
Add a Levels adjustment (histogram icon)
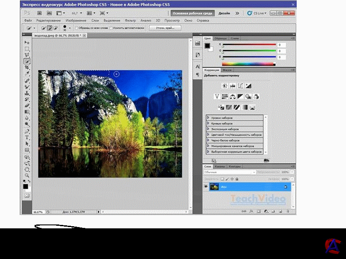[232, 86]
